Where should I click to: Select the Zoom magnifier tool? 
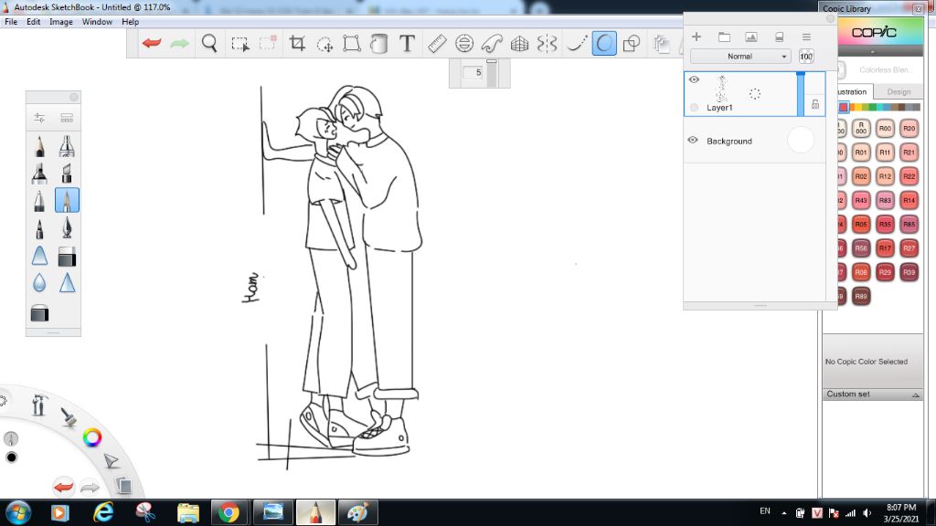[x=209, y=43]
